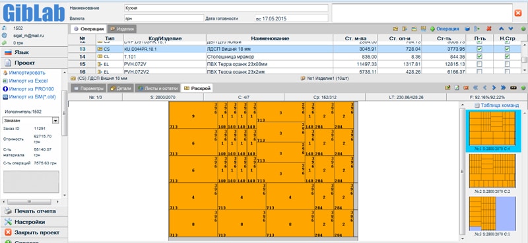Screen dimensions: 528x243
Task: Click the Дата готовности date field
Action: (x=291, y=18)
